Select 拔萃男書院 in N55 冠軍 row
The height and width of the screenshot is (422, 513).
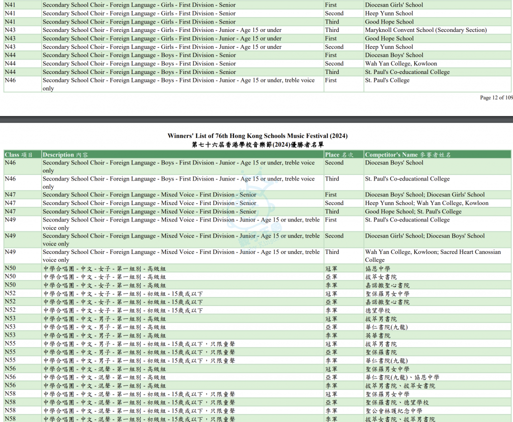[381, 344]
